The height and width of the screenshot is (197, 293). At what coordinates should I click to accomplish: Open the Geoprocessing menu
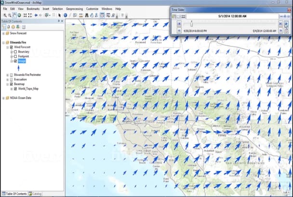coord(74,9)
